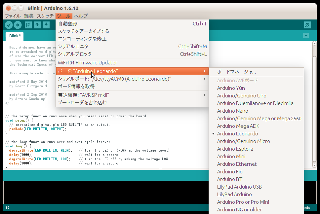Choose エンコーディングを修正

[x=132, y=39]
